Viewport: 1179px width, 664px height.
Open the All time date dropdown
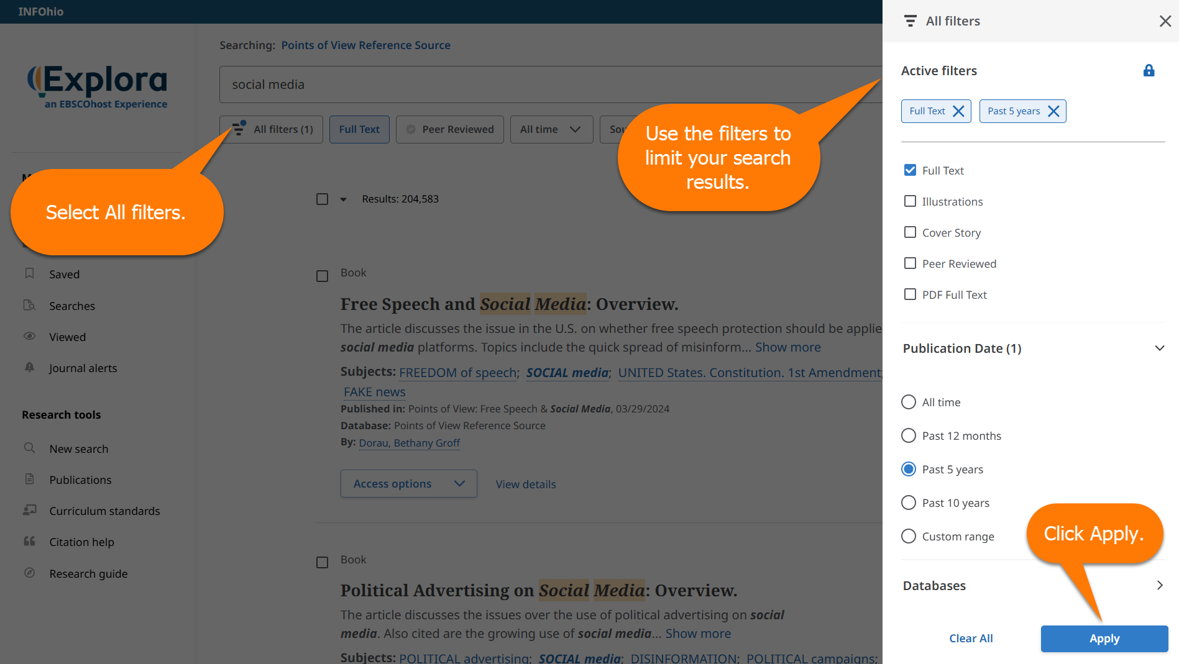tap(551, 129)
